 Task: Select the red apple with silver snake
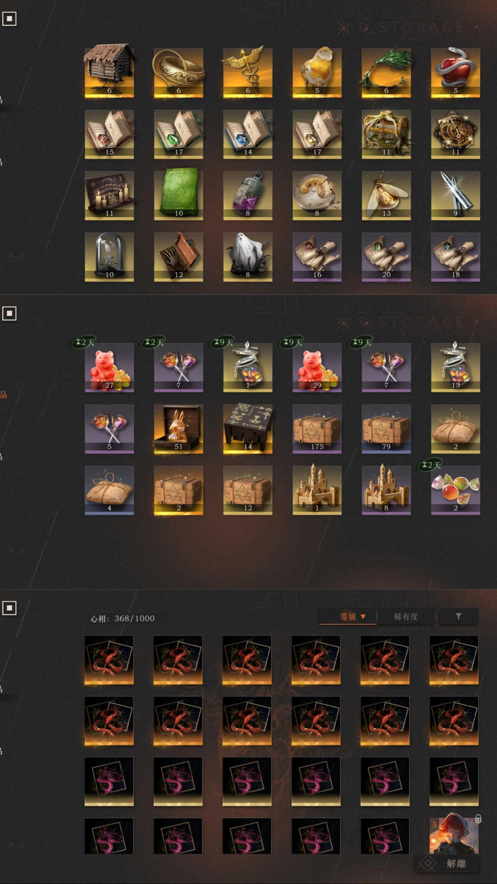coord(455,72)
